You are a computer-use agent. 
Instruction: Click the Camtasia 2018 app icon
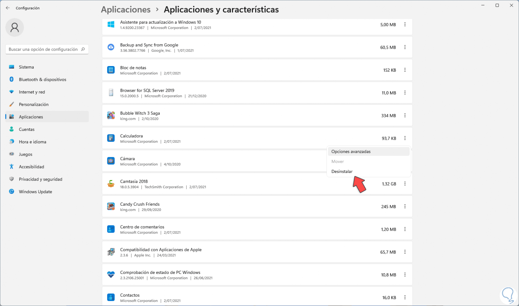[x=111, y=184]
